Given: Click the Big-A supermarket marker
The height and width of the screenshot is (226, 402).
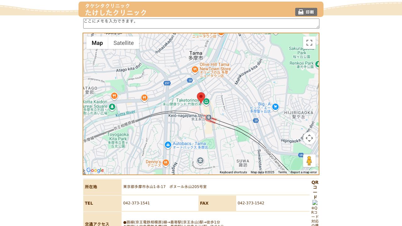Looking at the screenshot, I should pyautogui.click(x=275, y=107).
